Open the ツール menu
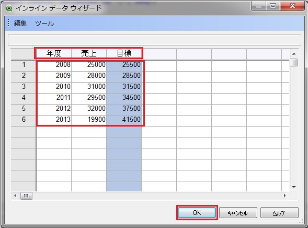This screenshot has width=308, height=228. pos(44,24)
